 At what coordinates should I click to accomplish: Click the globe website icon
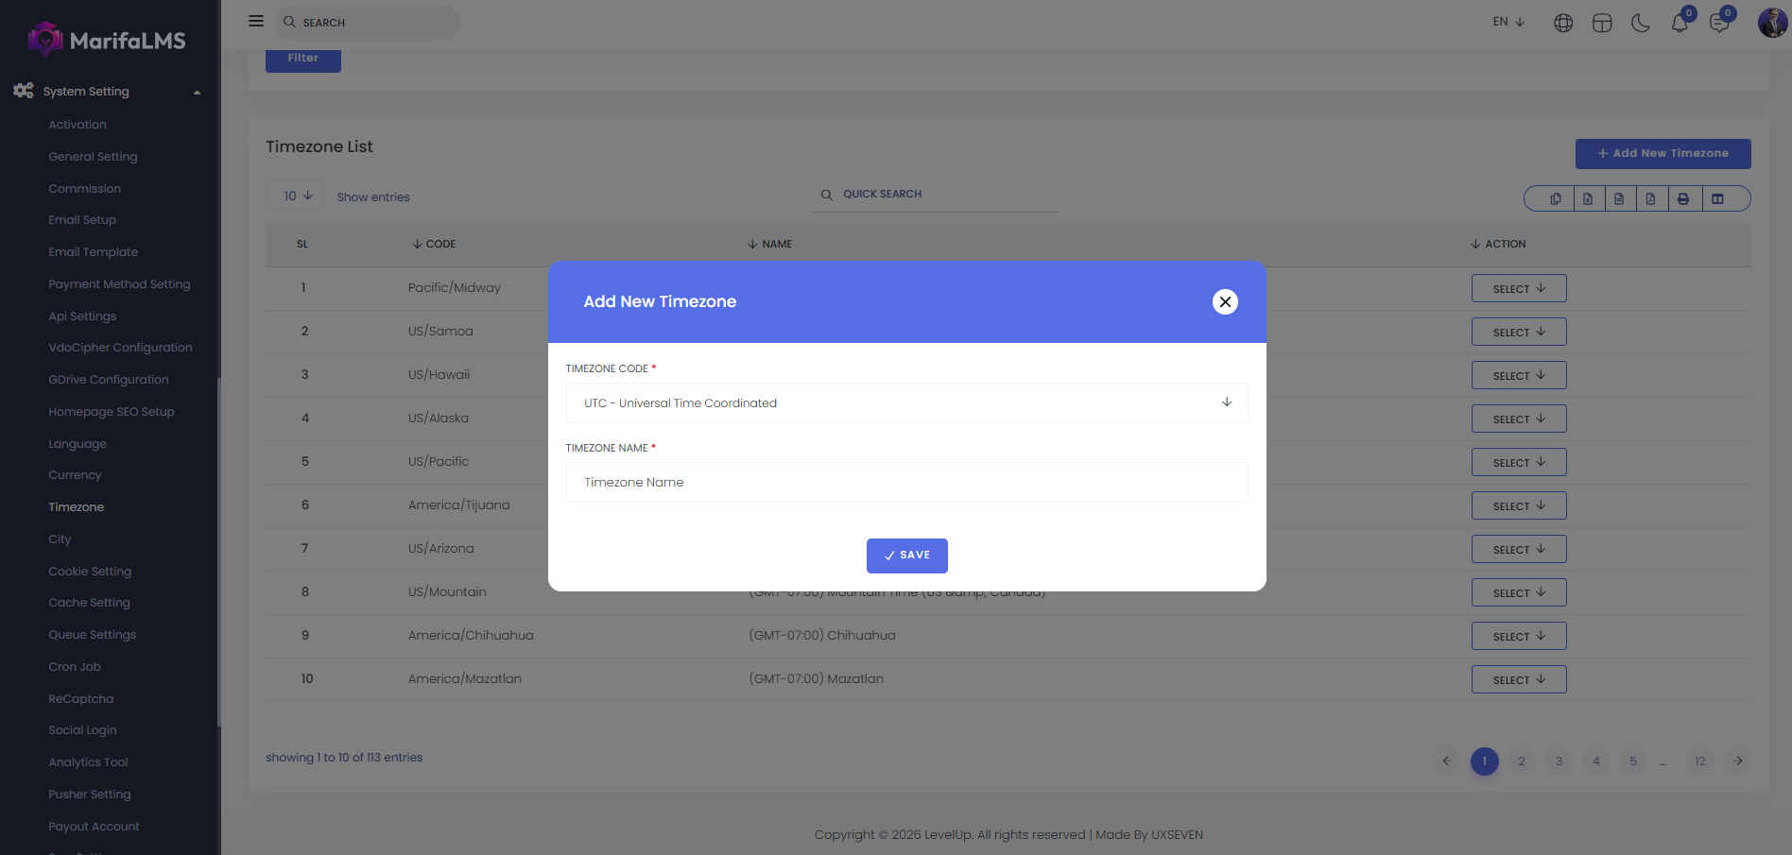[1563, 23]
